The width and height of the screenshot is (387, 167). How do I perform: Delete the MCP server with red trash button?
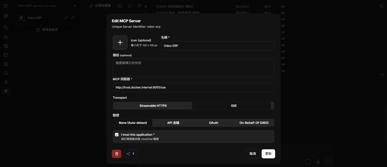pyautogui.click(x=117, y=154)
